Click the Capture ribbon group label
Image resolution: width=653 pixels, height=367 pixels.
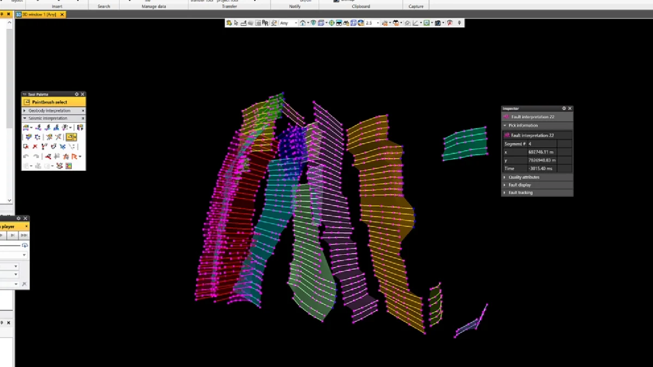tap(416, 7)
